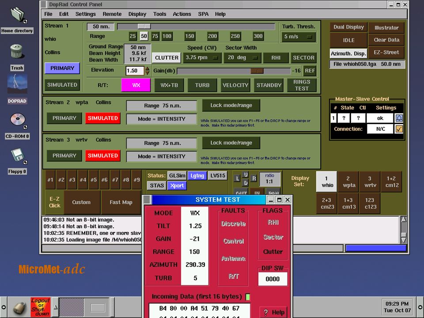Click the Fast Map button

coord(121,202)
